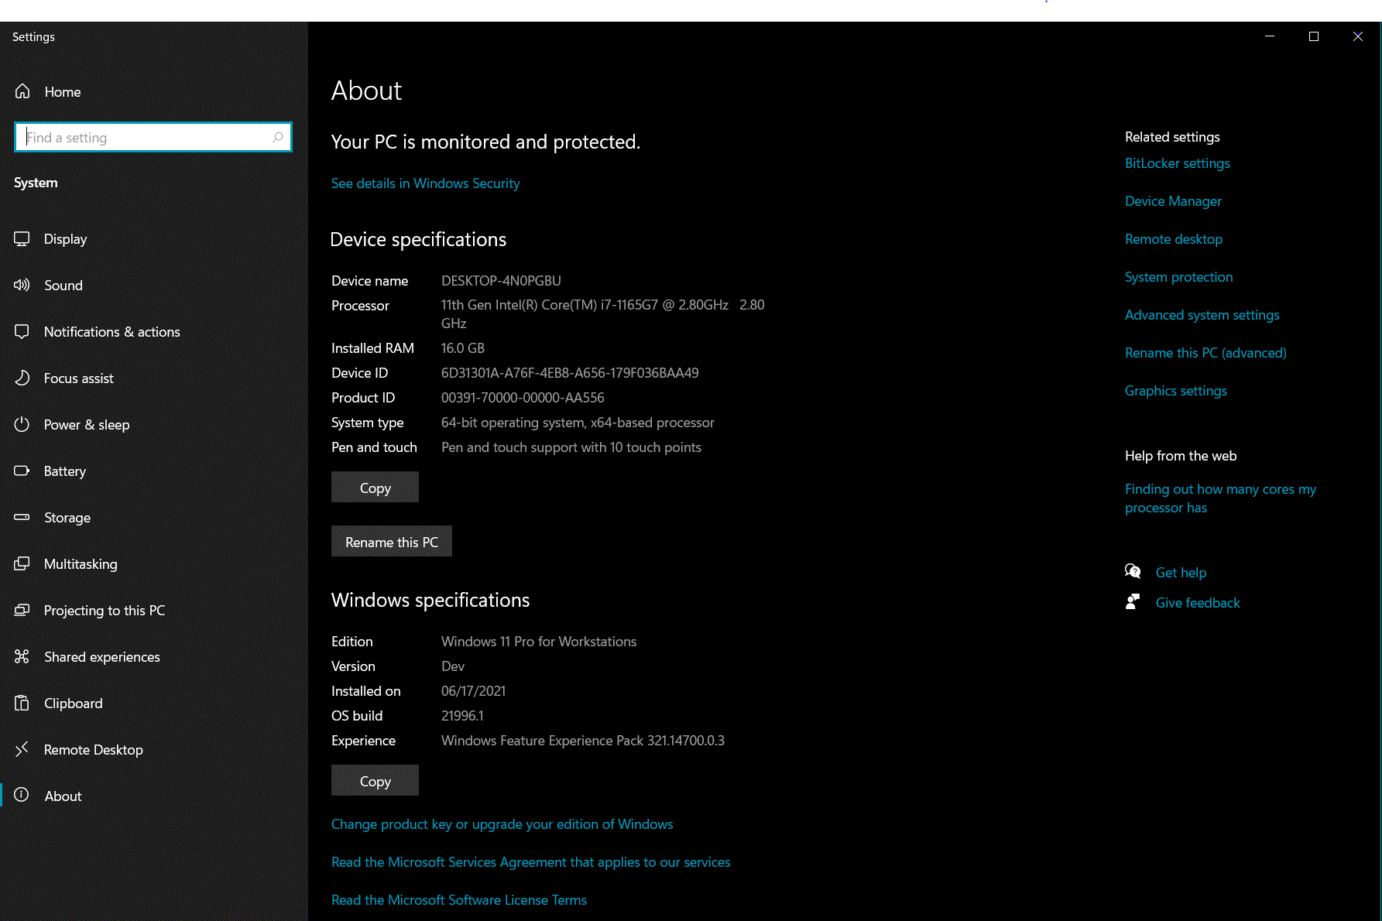Click the Notifications & actions icon
This screenshot has height=921, width=1382.
click(x=22, y=331)
